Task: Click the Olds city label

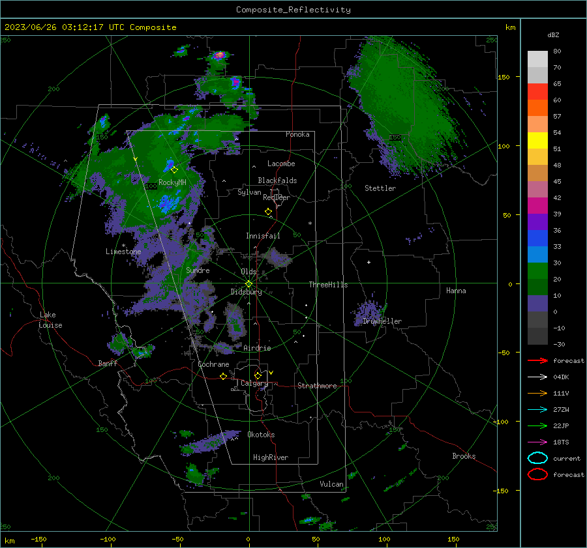Action: point(248,272)
